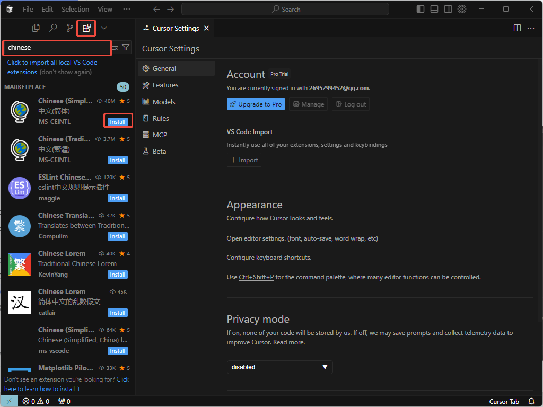543x407 pixels.
Task: Click the Cursor logo icon in title bar
Action: pyautogui.click(x=10, y=9)
